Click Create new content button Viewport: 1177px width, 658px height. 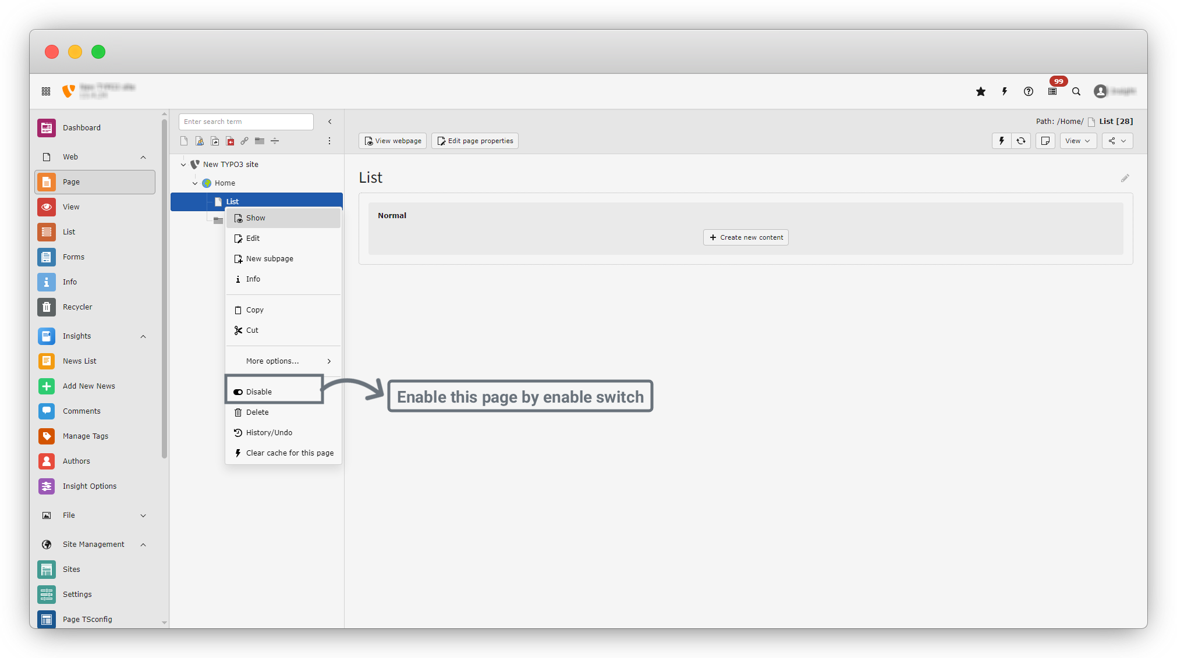click(x=746, y=237)
